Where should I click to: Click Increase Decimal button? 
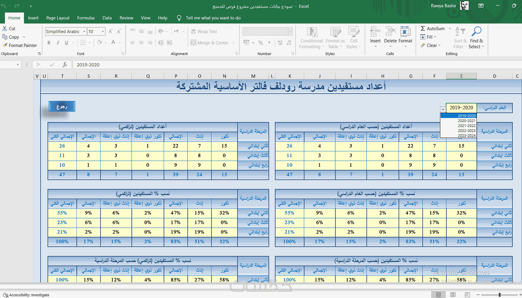280,43
